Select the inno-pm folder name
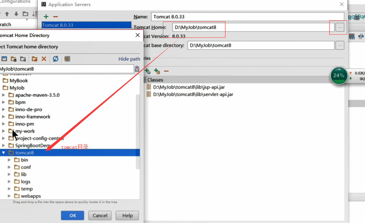This screenshot has height=223, width=365. tap(24, 124)
